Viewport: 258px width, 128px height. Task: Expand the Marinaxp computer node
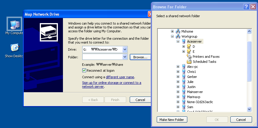click(178, 97)
